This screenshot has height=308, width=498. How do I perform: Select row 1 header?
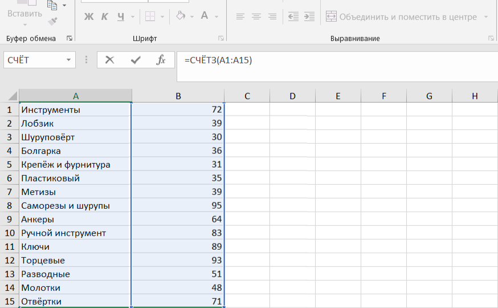pyautogui.click(x=9, y=110)
